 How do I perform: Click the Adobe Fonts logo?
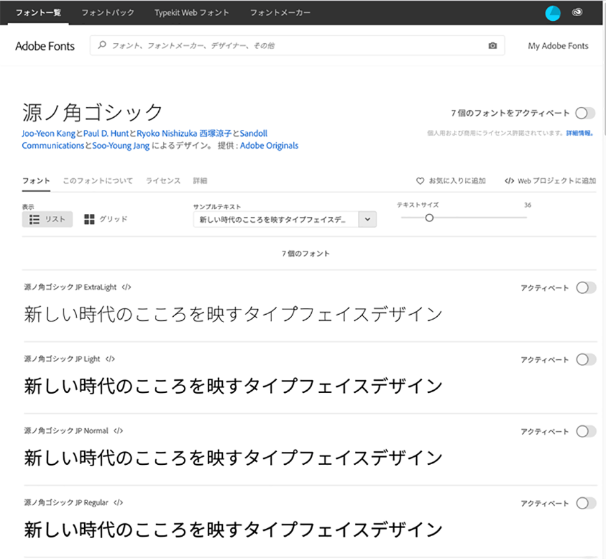45,46
